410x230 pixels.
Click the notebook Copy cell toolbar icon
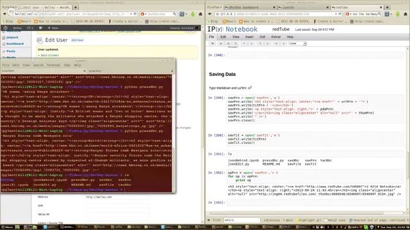coord(228,43)
